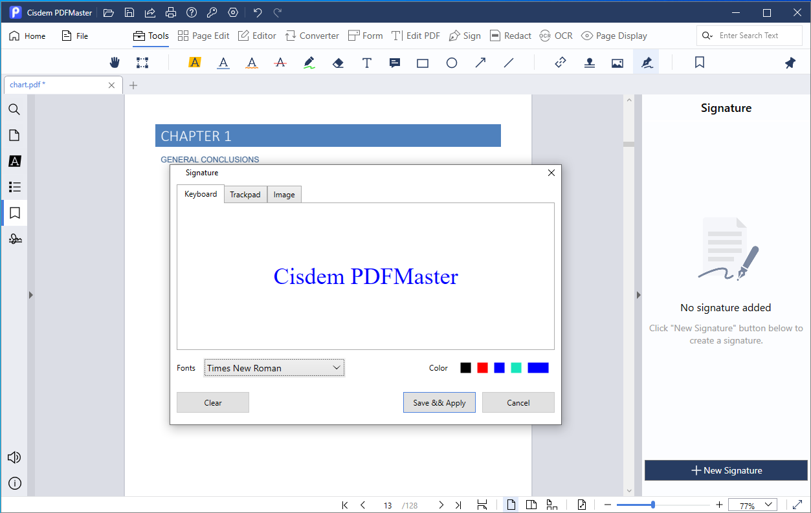Click the signature text preview area
The image size is (811, 513).
click(x=366, y=276)
